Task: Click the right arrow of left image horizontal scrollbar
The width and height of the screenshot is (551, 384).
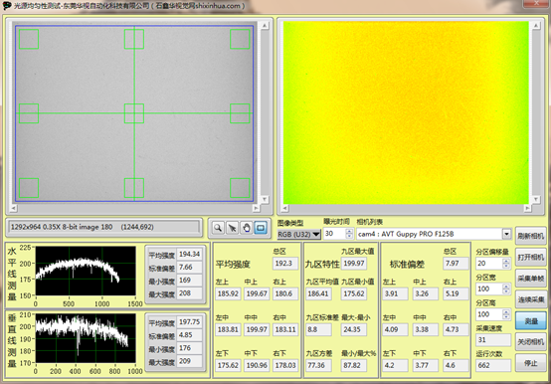Action: 256,208
